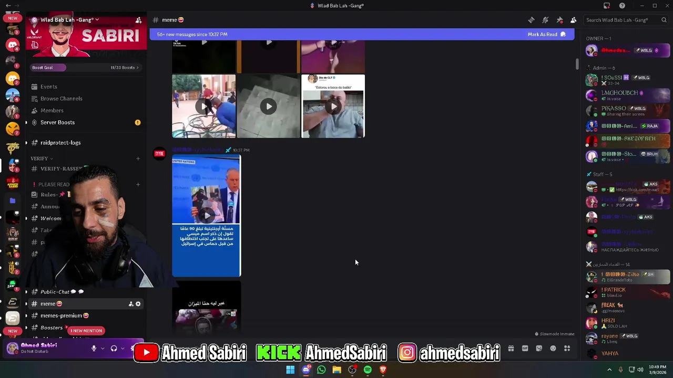Toggle the microphone mute in user panel
This screenshot has width=673, height=378.
94,349
